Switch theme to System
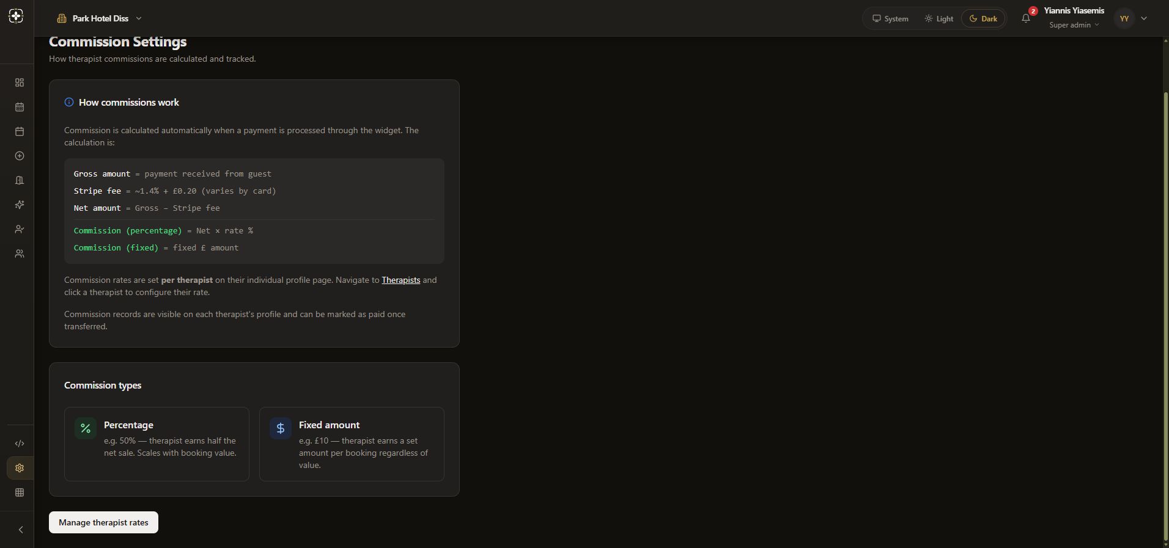 point(890,18)
